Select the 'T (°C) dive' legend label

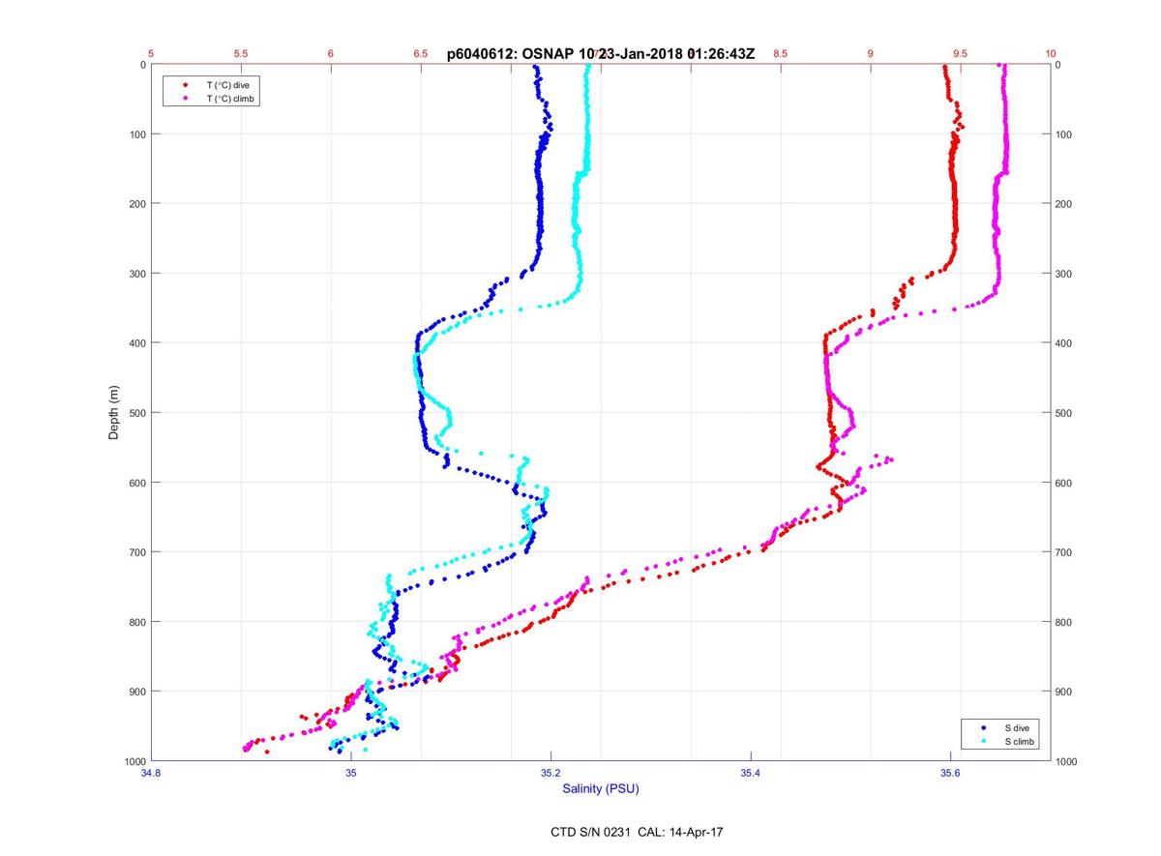coord(228,85)
